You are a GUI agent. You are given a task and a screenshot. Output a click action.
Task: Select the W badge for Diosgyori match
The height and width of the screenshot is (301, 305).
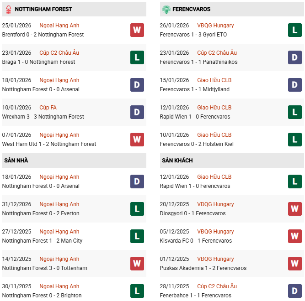tap(294, 209)
